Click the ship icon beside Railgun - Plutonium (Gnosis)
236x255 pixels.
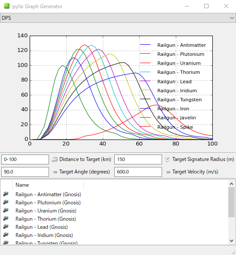pyautogui.click(x=6, y=202)
